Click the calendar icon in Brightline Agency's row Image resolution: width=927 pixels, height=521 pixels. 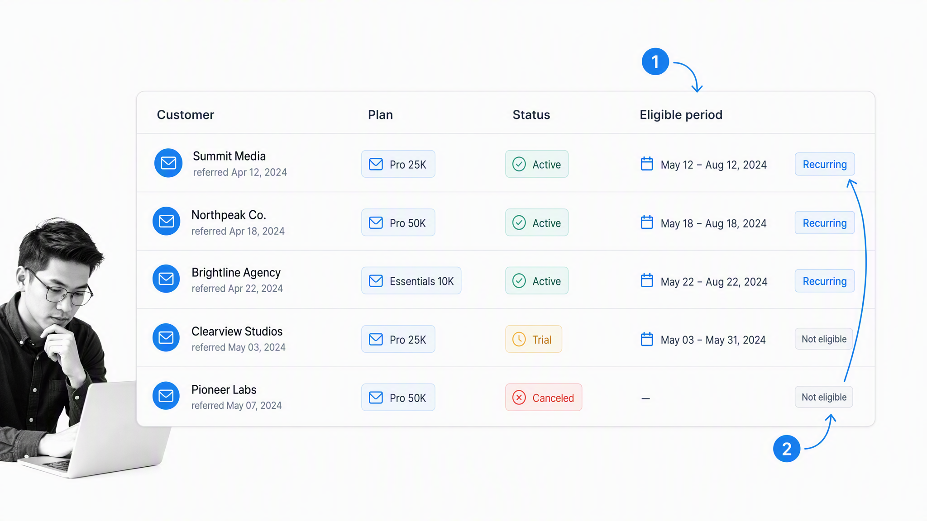point(647,280)
